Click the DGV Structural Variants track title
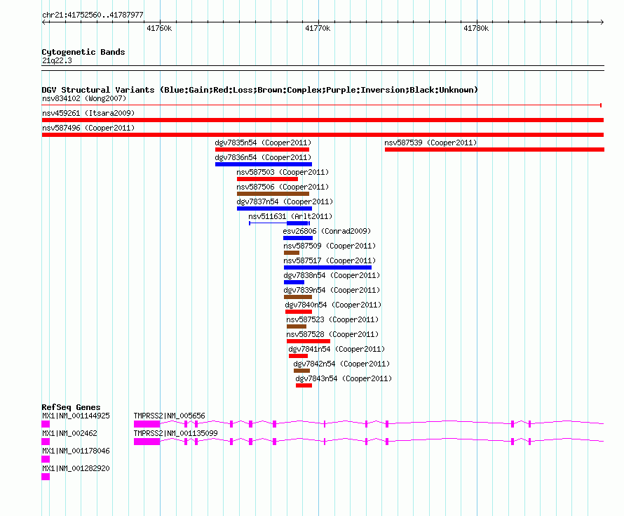 pos(260,90)
